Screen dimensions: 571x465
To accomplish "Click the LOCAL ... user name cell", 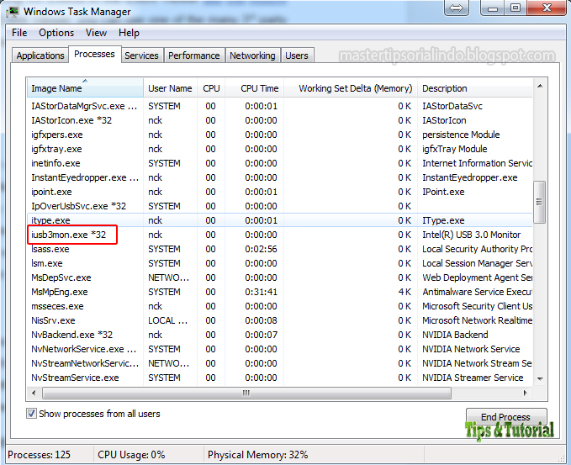I will tap(168, 320).
